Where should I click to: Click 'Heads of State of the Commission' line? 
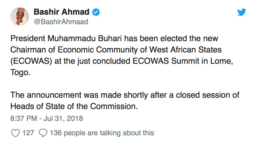pos(73,106)
